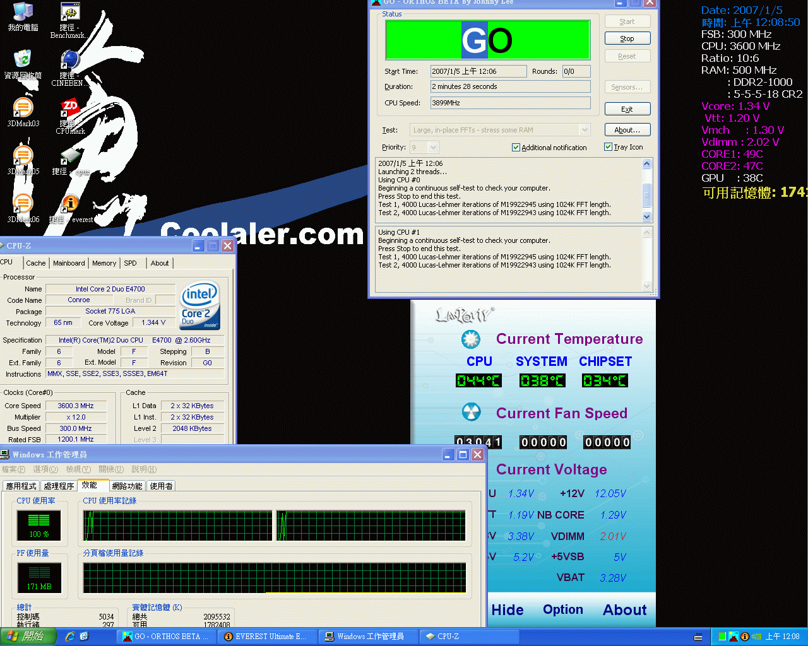
Task: Click the CPU temperature readout 044°C
Action: click(478, 380)
